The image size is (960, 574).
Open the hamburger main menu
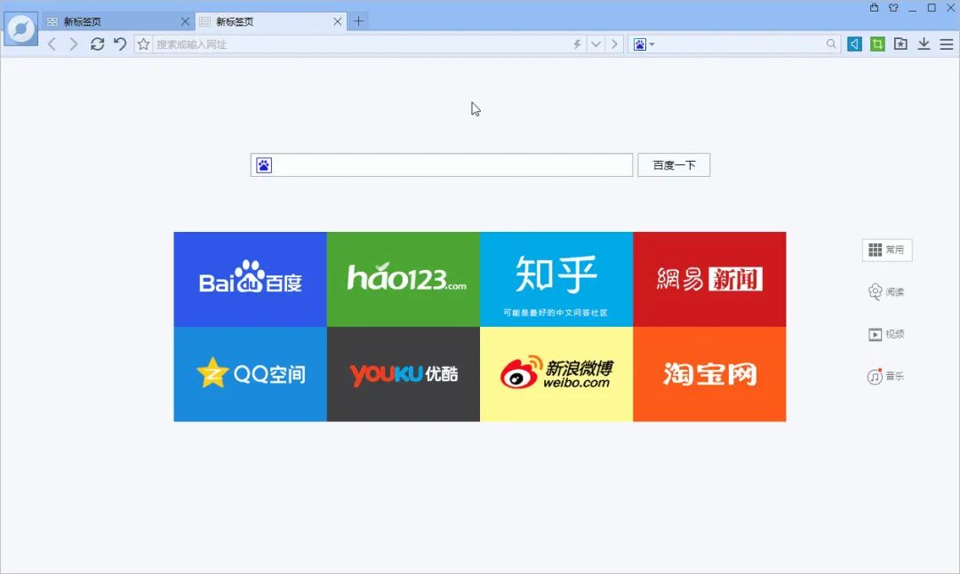pos(947,44)
